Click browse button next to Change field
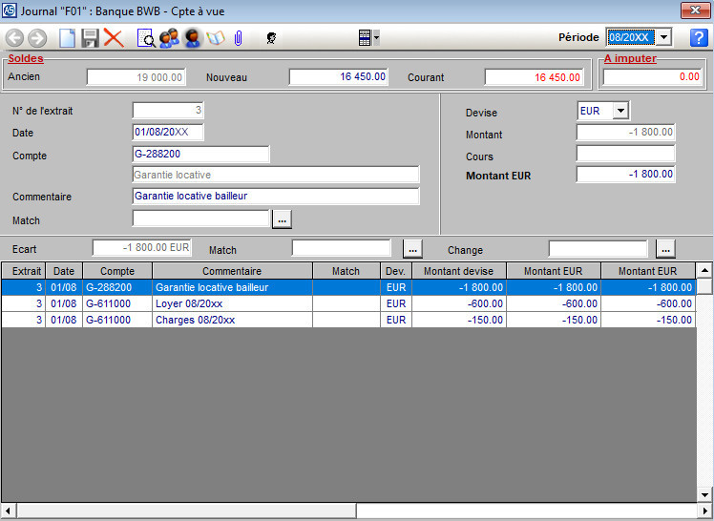The height and width of the screenshot is (521, 714). click(666, 249)
